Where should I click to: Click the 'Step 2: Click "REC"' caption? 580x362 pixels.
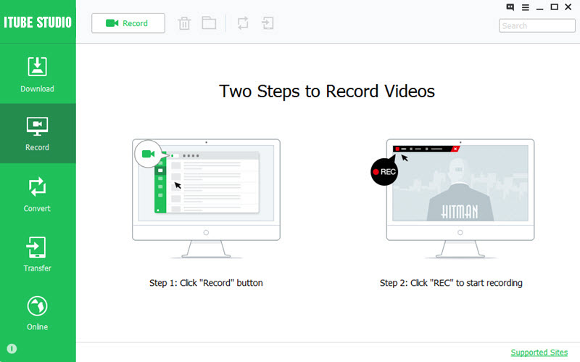point(451,283)
